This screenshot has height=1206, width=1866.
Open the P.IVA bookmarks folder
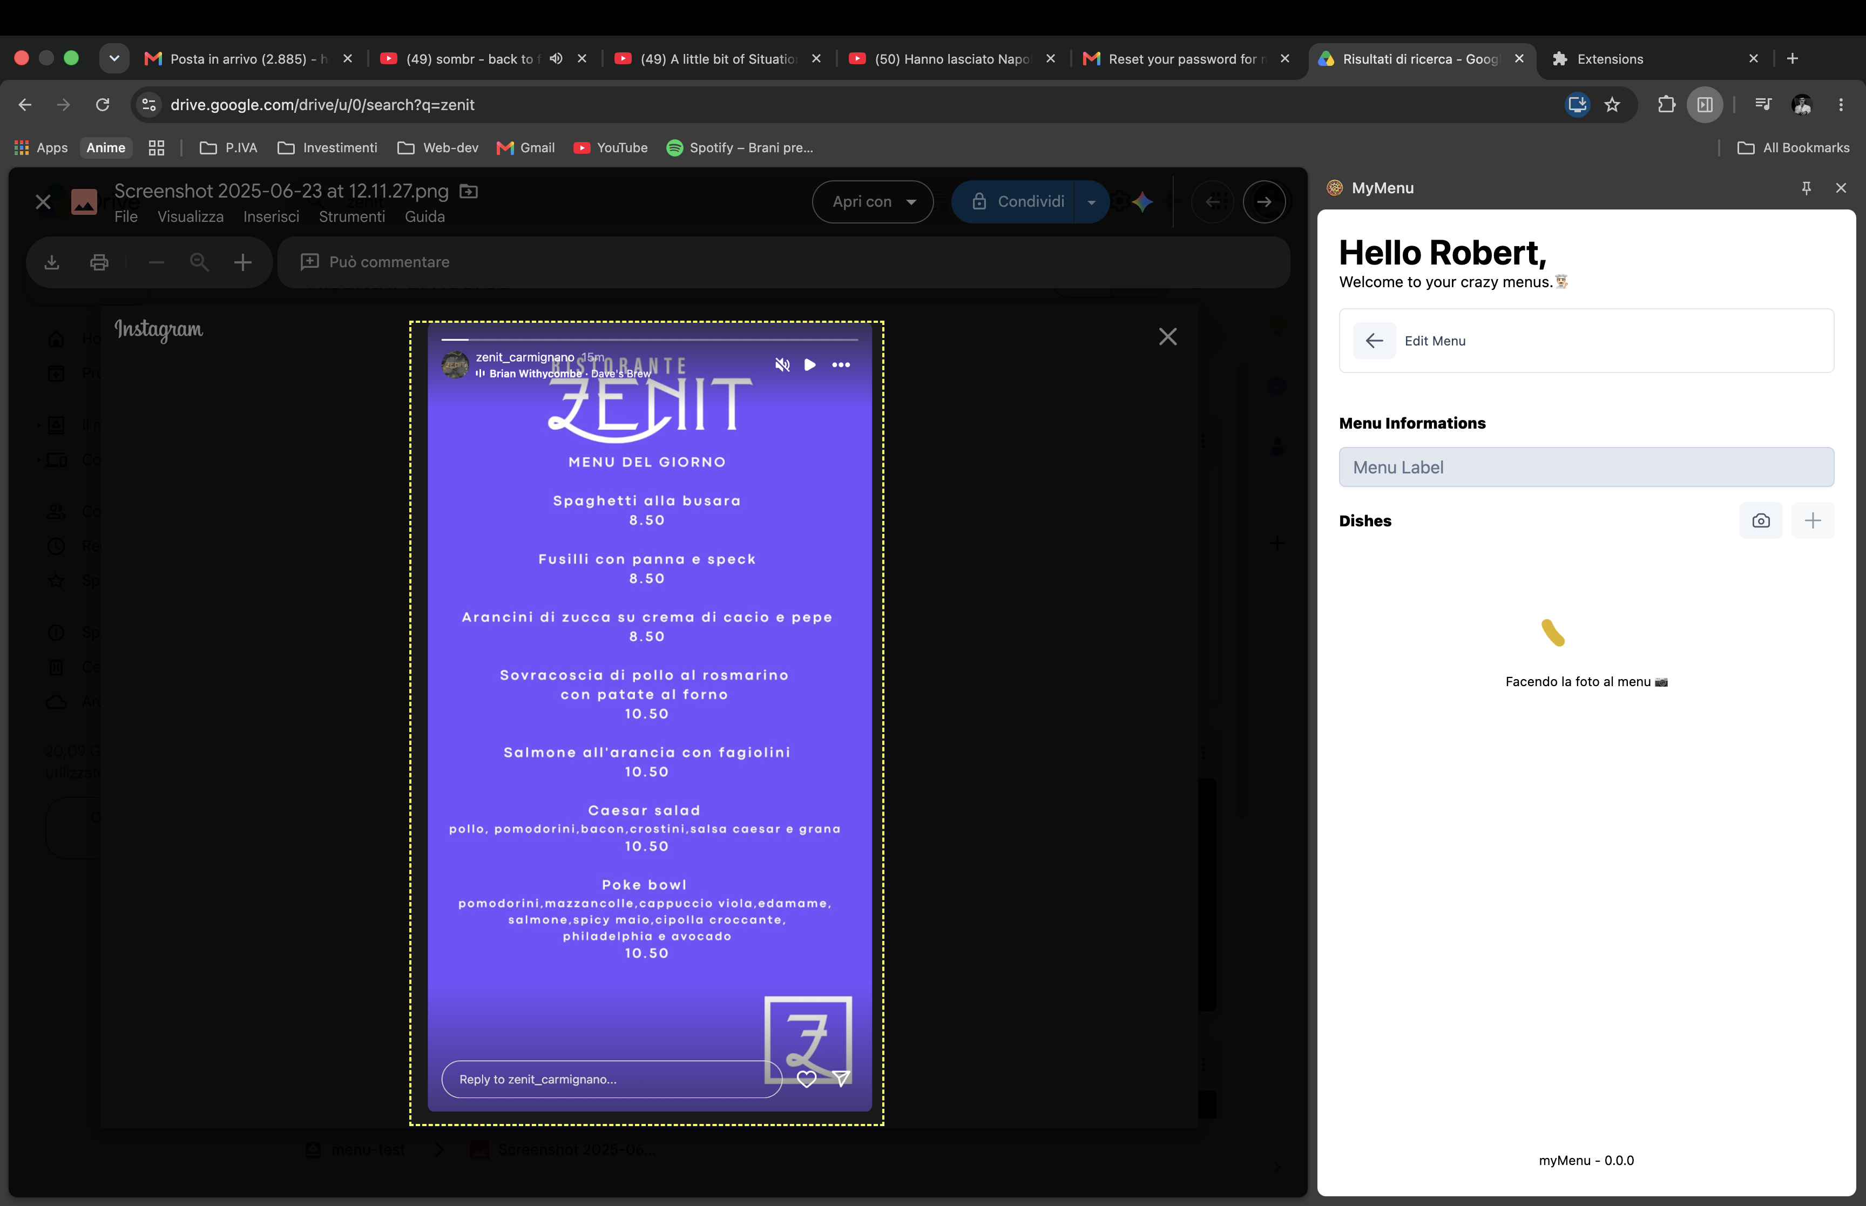228,148
